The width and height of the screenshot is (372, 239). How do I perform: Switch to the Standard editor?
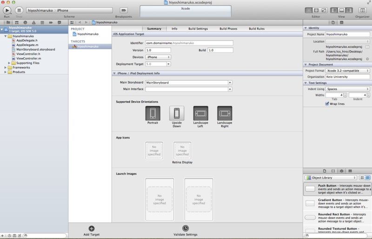(309, 10)
